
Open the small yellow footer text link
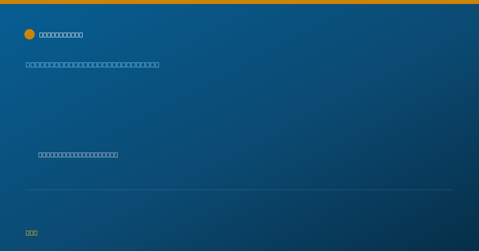point(32,233)
